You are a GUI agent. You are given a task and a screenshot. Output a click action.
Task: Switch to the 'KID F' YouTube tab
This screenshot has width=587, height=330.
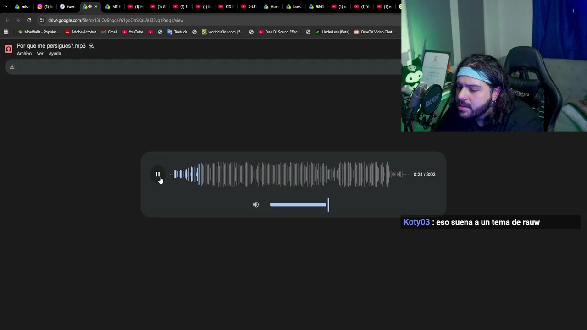[x=226, y=6]
